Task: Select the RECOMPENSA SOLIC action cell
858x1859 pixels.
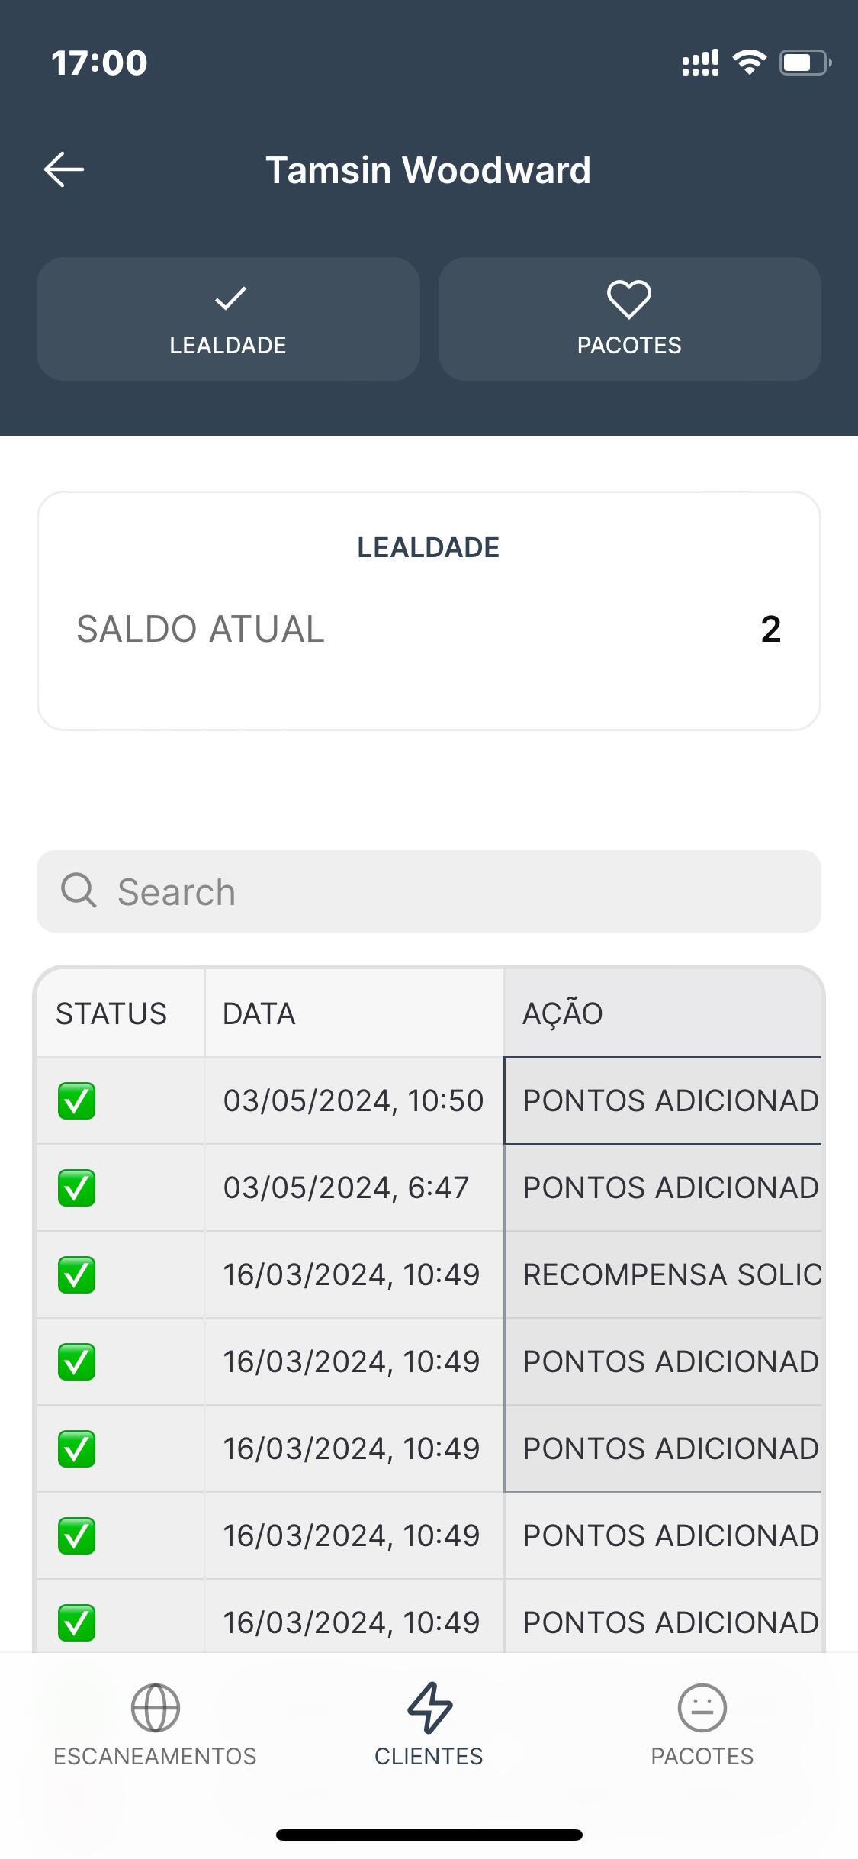Action: (x=664, y=1274)
